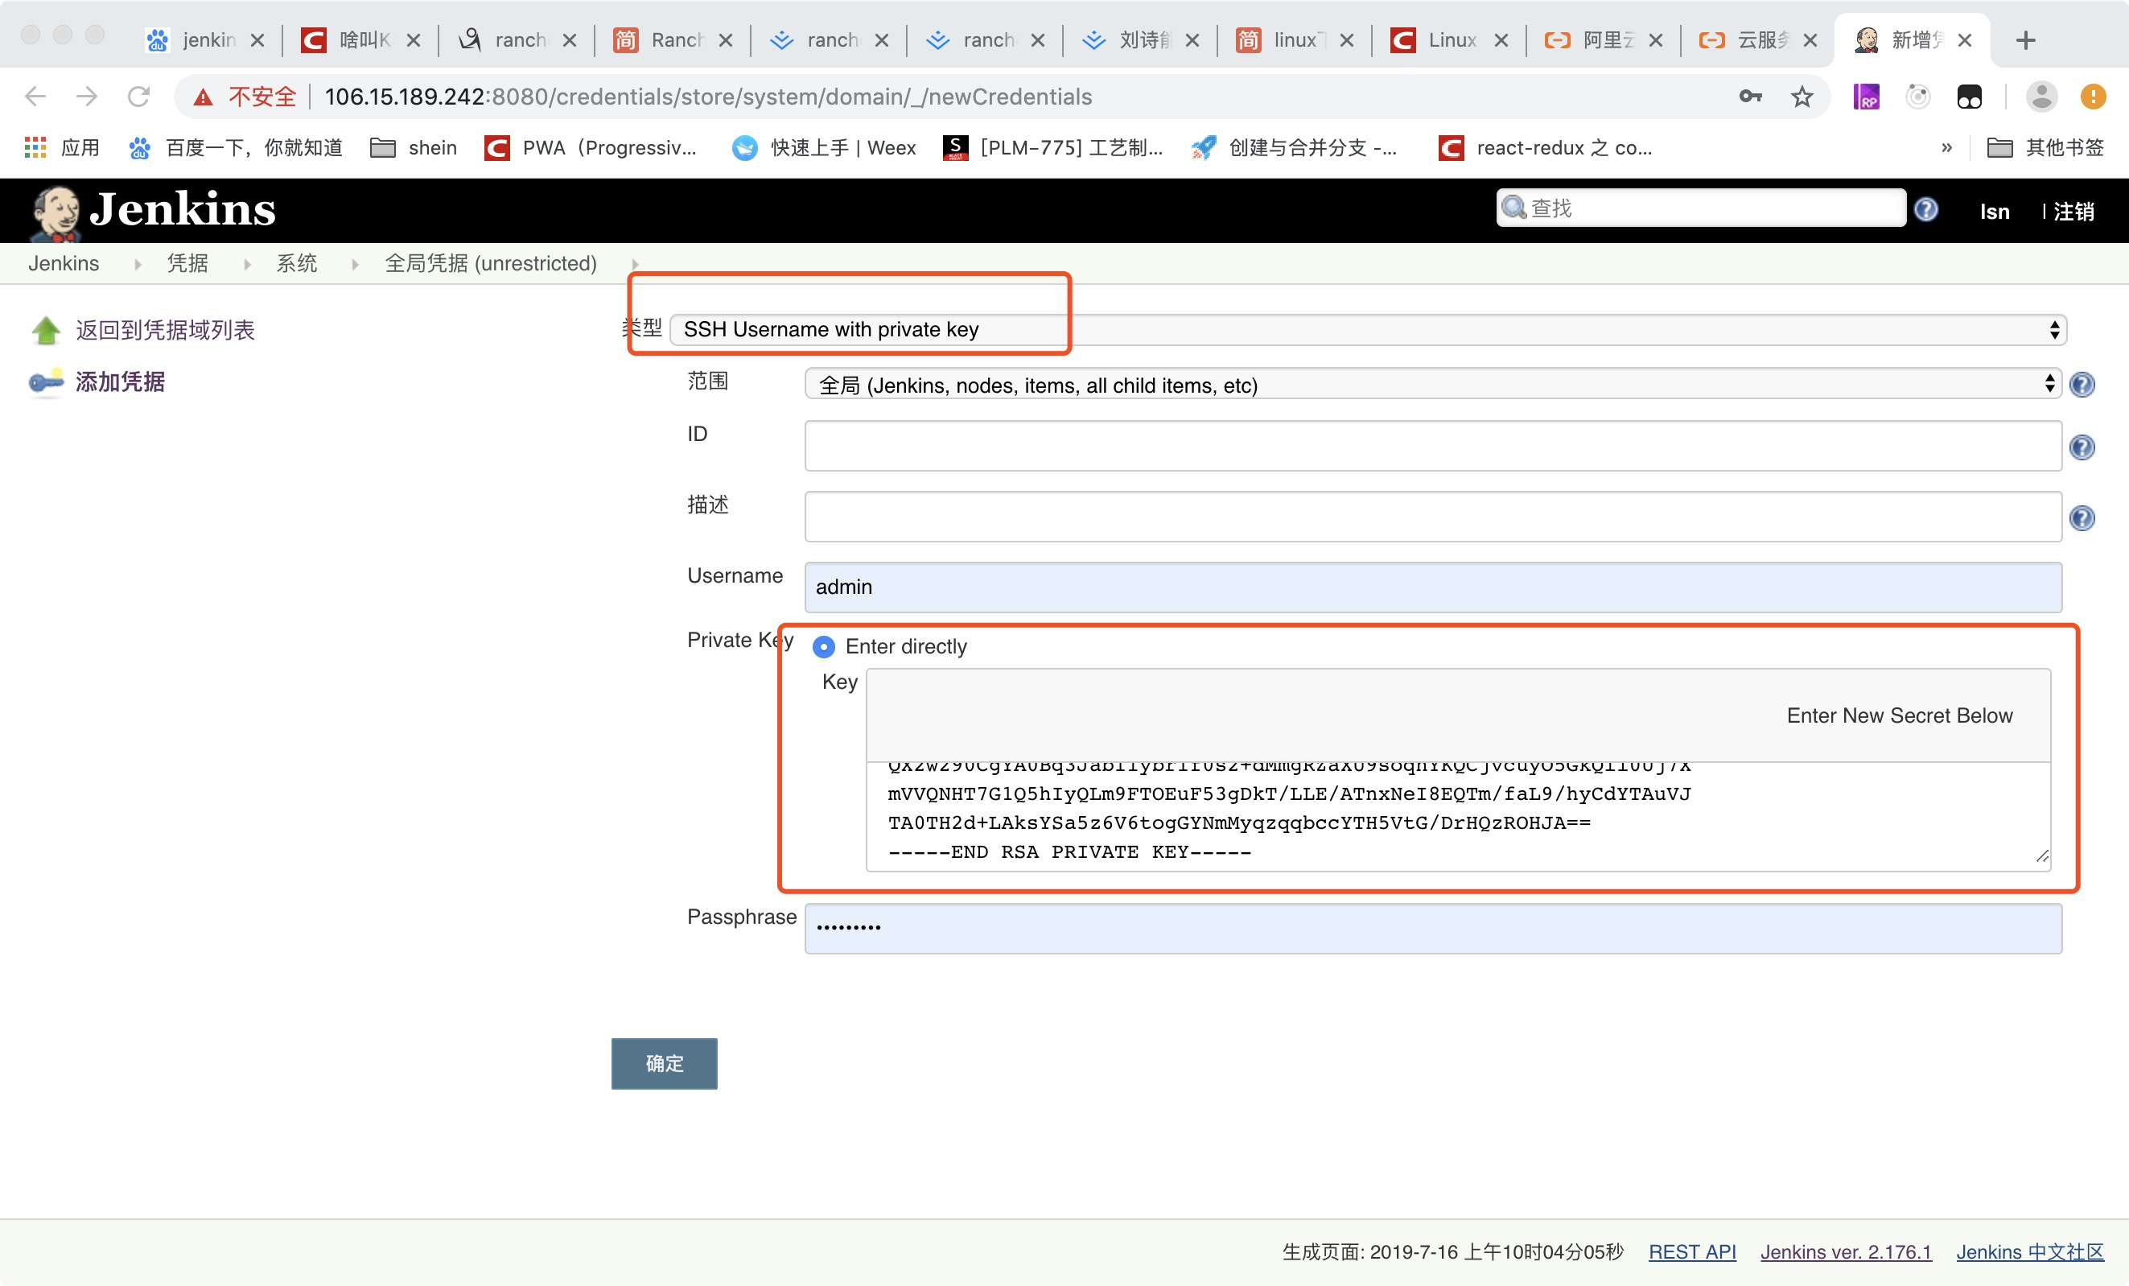Select the Enter directly radio option
This screenshot has width=2129, height=1286.
tap(823, 645)
